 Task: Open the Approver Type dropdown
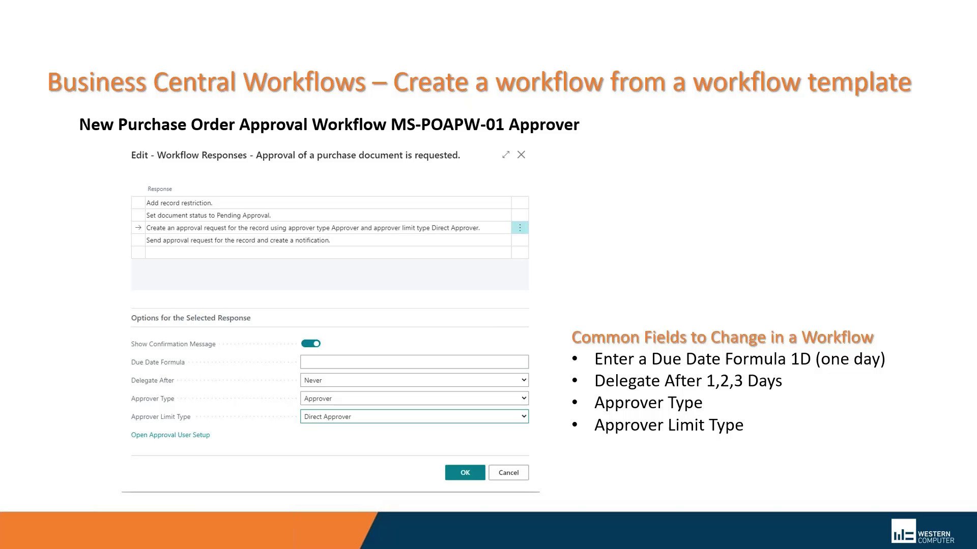pyautogui.click(x=524, y=398)
